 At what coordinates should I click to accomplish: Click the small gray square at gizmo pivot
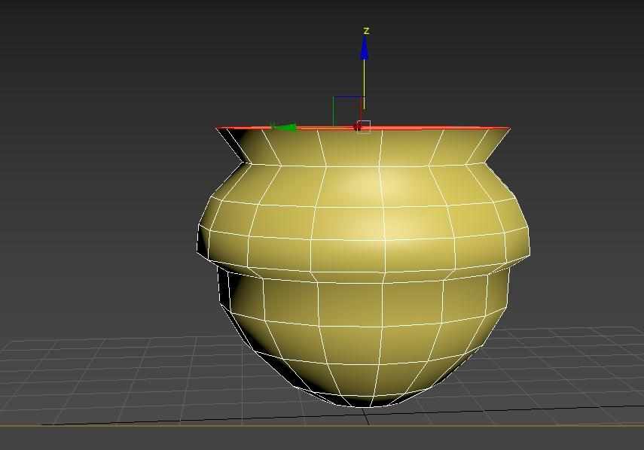coord(365,126)
